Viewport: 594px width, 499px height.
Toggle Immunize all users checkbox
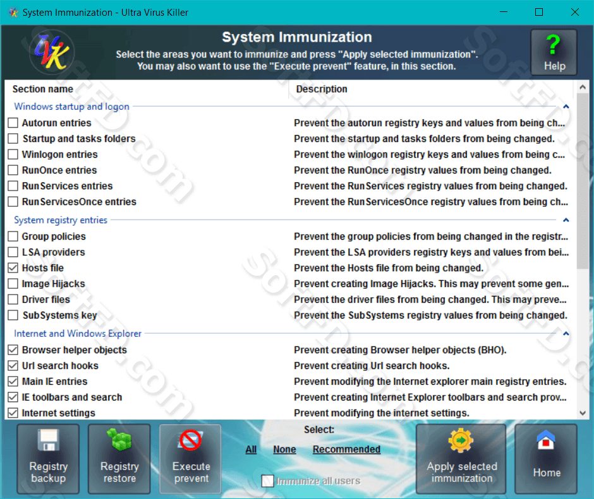pyautogui.click(x=267, y=481)
